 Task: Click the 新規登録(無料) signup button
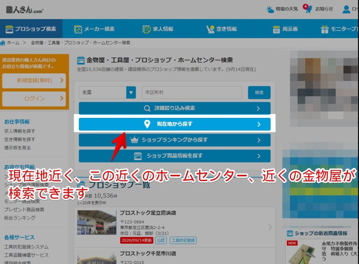pos(34,81)
